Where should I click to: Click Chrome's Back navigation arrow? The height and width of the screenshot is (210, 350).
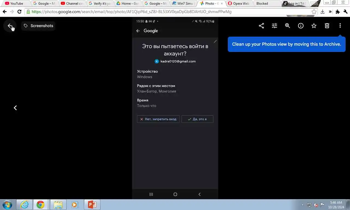click(x=5, y=12)
